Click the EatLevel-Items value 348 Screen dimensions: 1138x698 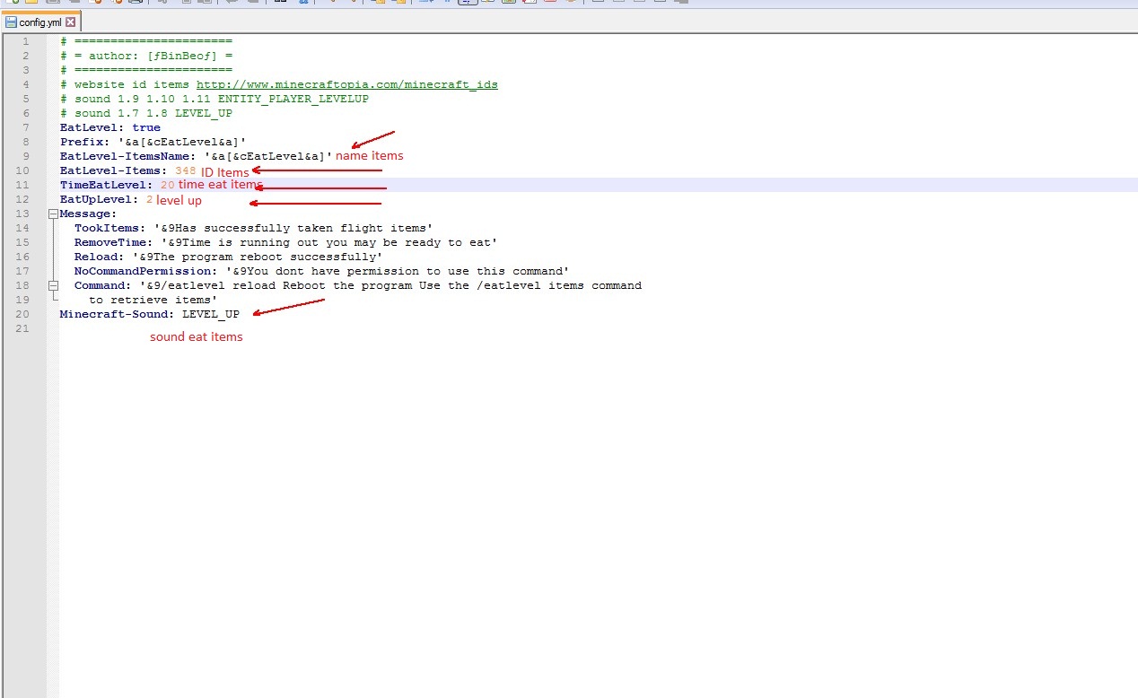(x=186, y=170)
